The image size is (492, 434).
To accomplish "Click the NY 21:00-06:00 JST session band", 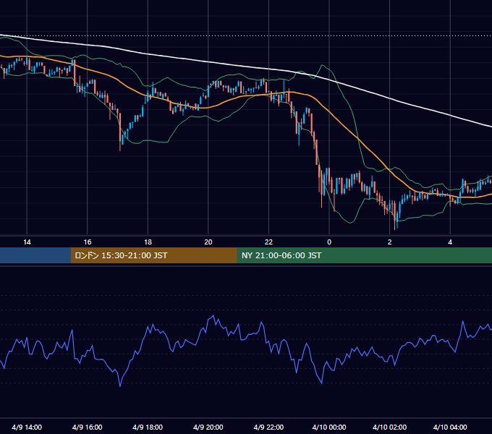I will point(364,255).
